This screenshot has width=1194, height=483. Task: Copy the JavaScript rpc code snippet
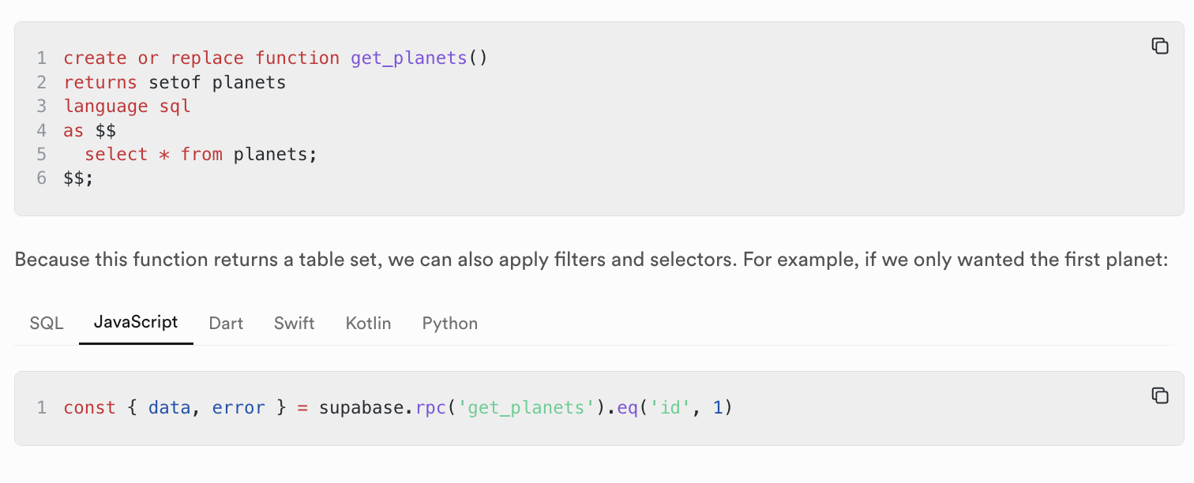1159,395
